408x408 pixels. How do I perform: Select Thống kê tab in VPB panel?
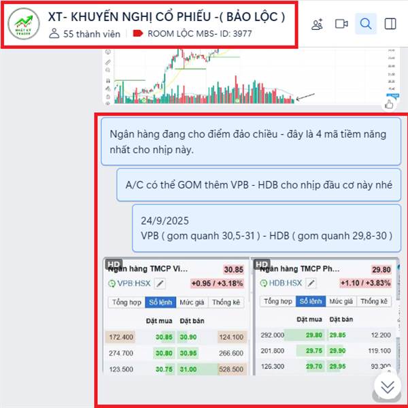click(x=226, y=302)
